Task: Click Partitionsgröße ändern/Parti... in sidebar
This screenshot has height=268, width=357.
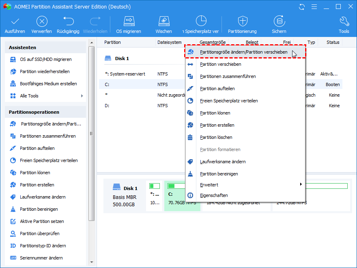Action: (x=45, y=124)
